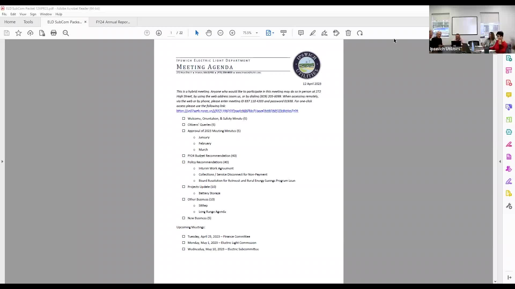The height and width of the screenshot is (289, 515).
Task: Open the Edit menu
Action: coord(13,14)
